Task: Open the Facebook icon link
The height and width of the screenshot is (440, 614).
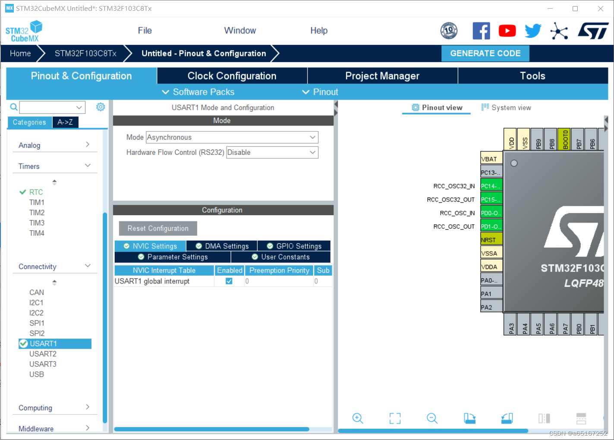Action: tap(481, 31)
